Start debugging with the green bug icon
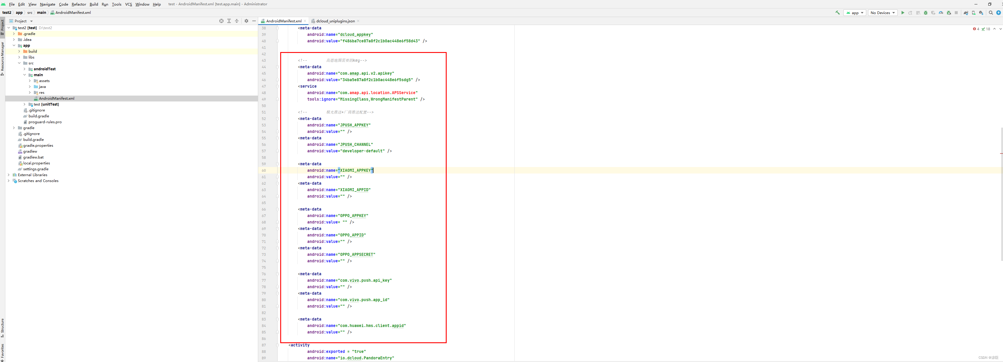Viewport: 1003px width, 362px height. [x=925, y=13]
